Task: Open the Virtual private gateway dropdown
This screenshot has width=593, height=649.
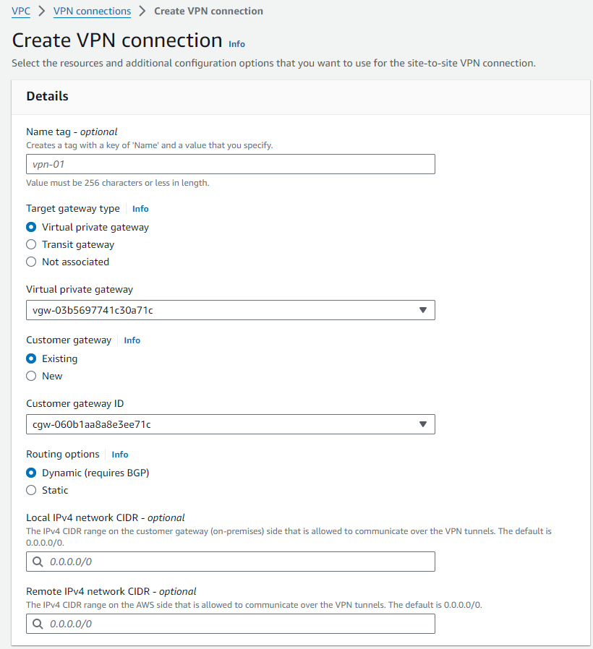Action: 230,310
